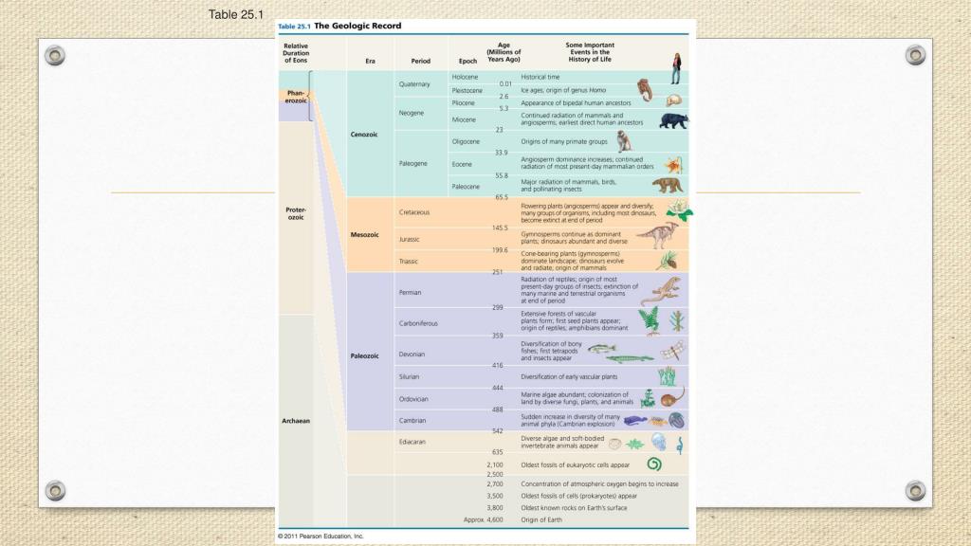Screen dimensions: 971x546
Task: Select 'Oldest fossils of eukaryotic cells appear'
Action: 576,464
